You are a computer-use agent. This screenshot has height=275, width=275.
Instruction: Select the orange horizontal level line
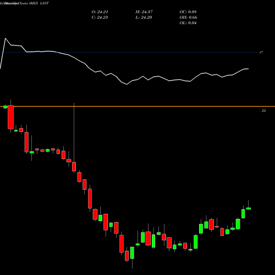(137, 106)
